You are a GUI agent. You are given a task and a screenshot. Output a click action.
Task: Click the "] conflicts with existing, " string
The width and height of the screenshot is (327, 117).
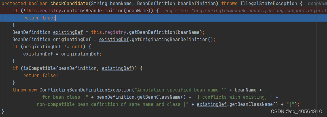click(x=233, y=97)
